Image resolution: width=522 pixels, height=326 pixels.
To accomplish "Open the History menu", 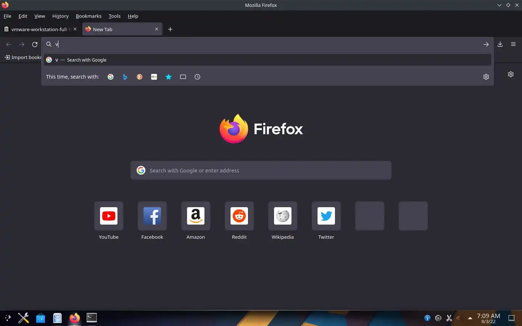I will (x=60, y=16).
